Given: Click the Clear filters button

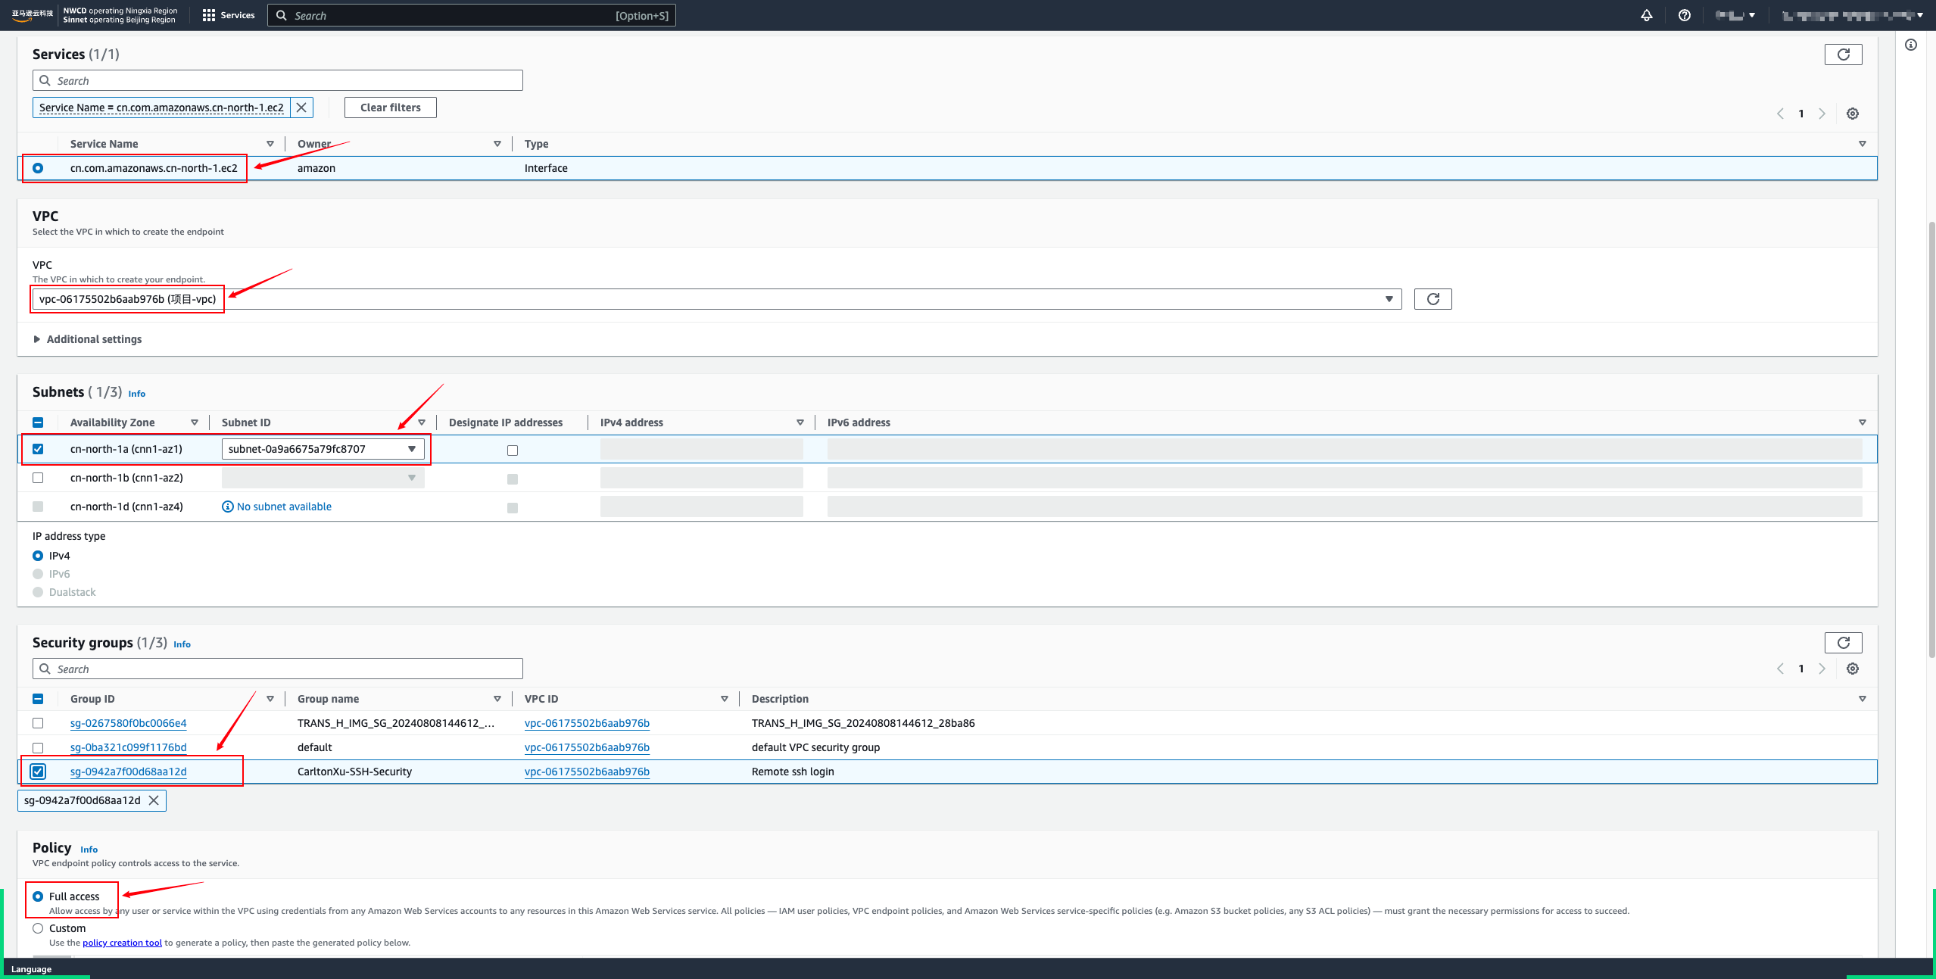Looking at the screenshot, I should [390, 108].
